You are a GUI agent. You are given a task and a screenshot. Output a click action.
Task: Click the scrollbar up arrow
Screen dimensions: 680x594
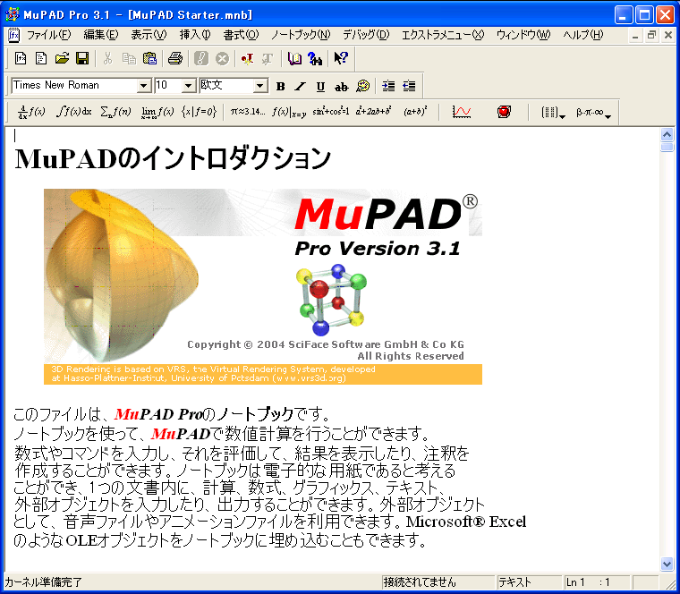667,135
